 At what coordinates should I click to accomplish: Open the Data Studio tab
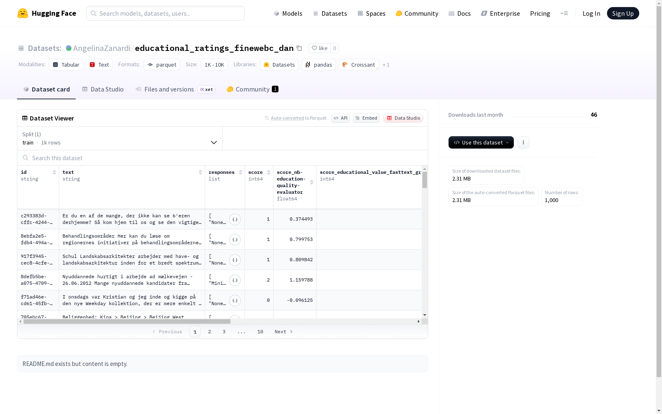point(103,89)
